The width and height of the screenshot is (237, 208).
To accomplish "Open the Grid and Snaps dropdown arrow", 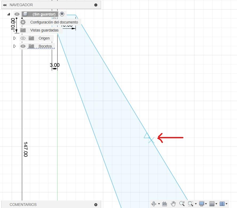I will tap(216, 204).
